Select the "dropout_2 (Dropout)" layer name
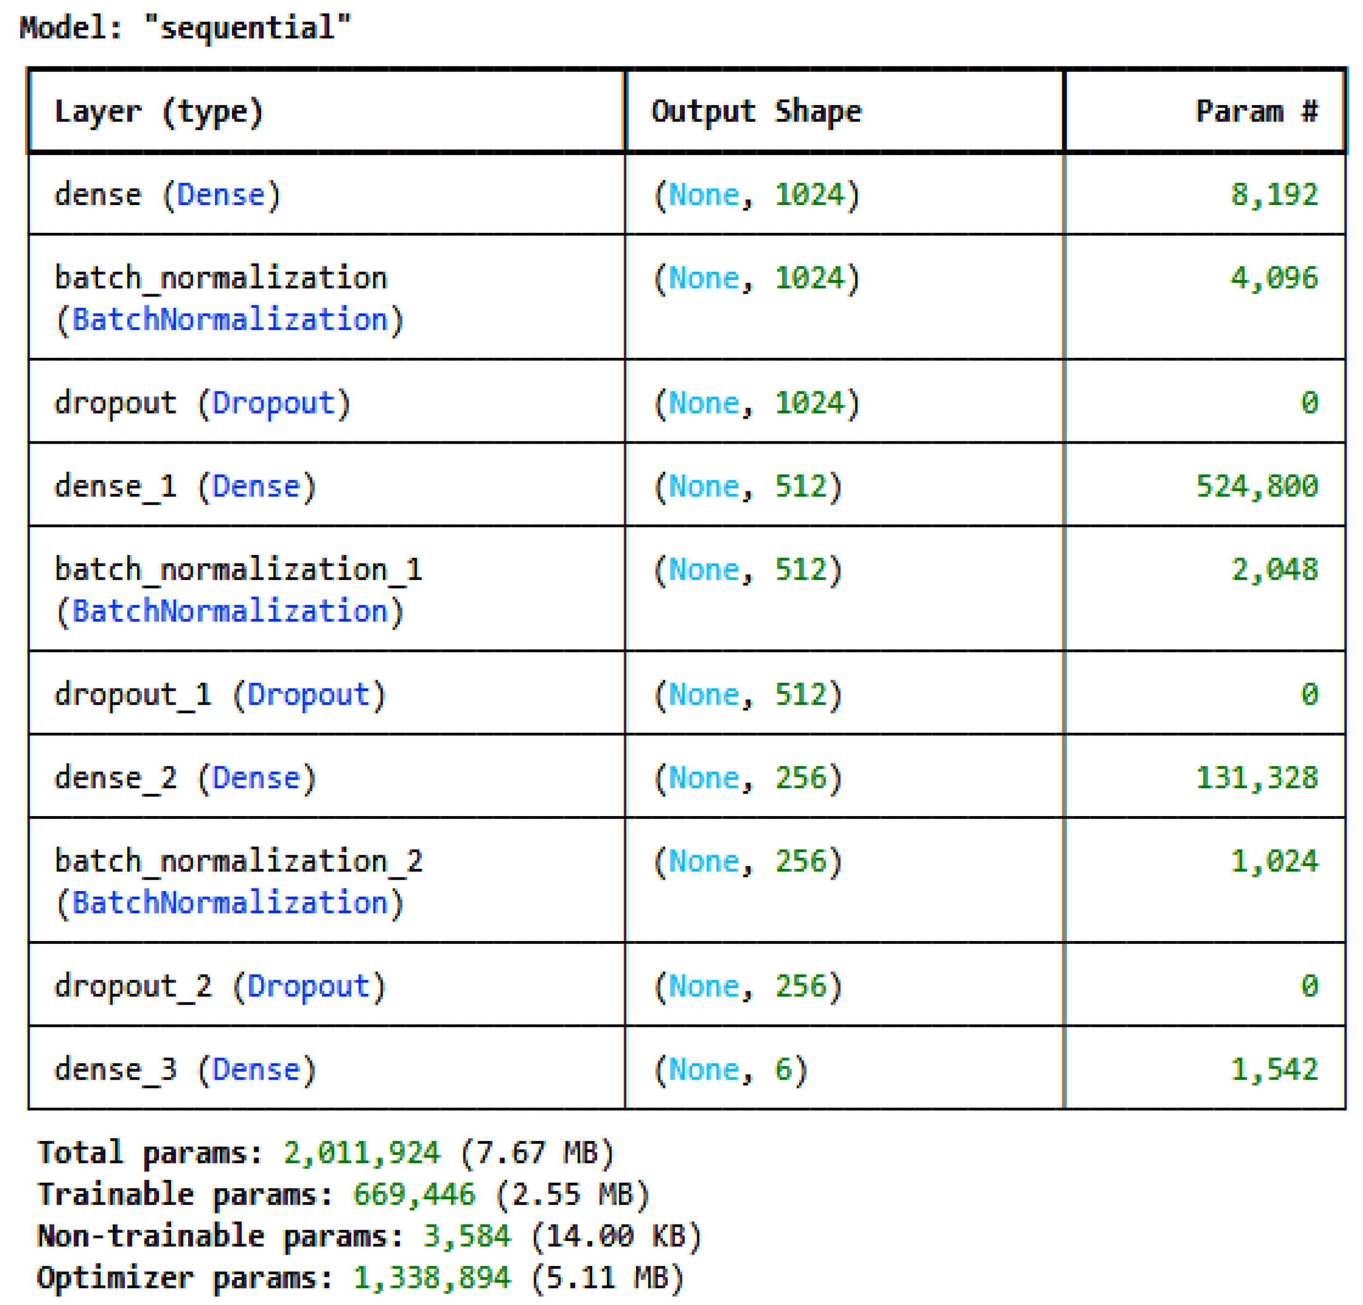This screenshot has width=1363, height=1305. (x=220, y=987)
